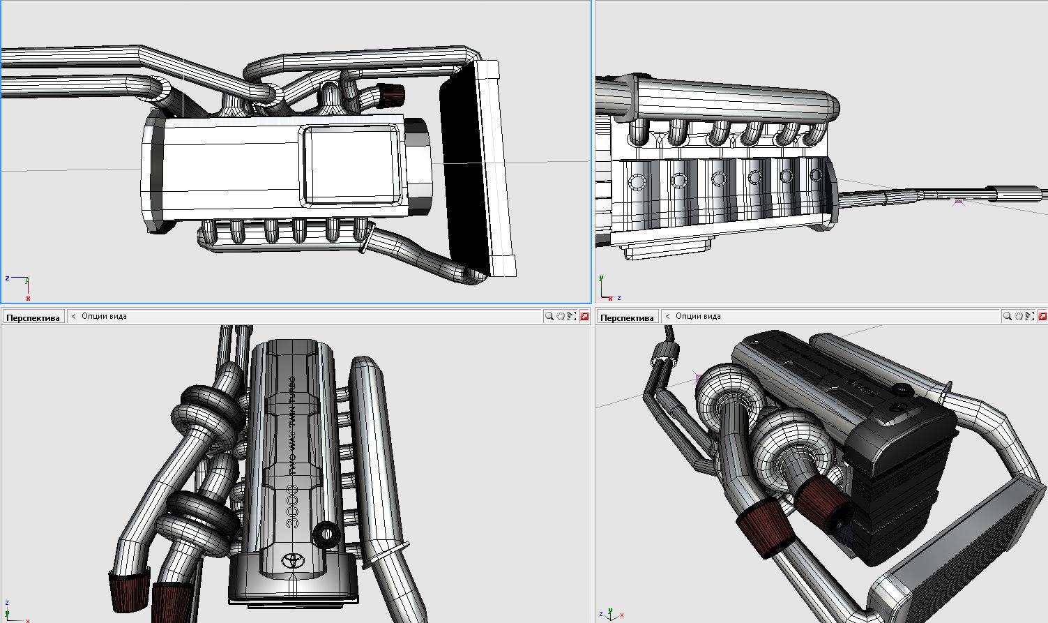The width and height of the screenshot is (1048, 623).
Task: Select the zoom magnifier icon in bottom-right viewport
Action: pyautogui.click(x=1007, y=317)
